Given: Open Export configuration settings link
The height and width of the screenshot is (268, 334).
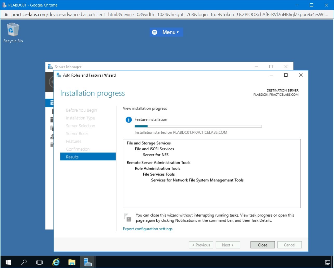Looking at the screenshot, I should tap(148, 229).
